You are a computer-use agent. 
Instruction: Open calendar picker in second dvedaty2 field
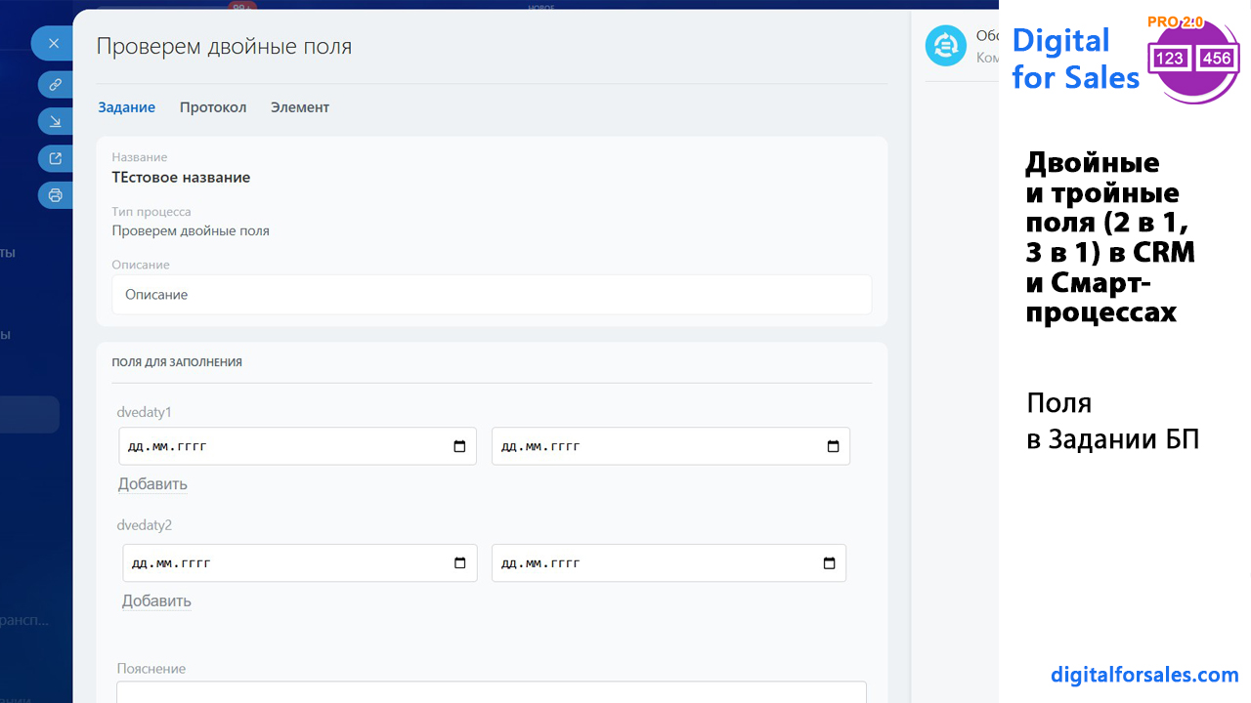coord(829,563)
